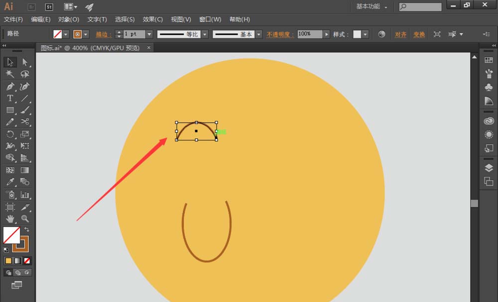Pick the Eyedropper tool
The width and height of the screenshot is (498, 302).
[10, 182]
